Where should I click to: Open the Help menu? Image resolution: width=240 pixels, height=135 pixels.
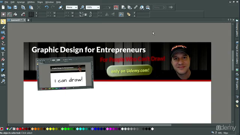58,2
